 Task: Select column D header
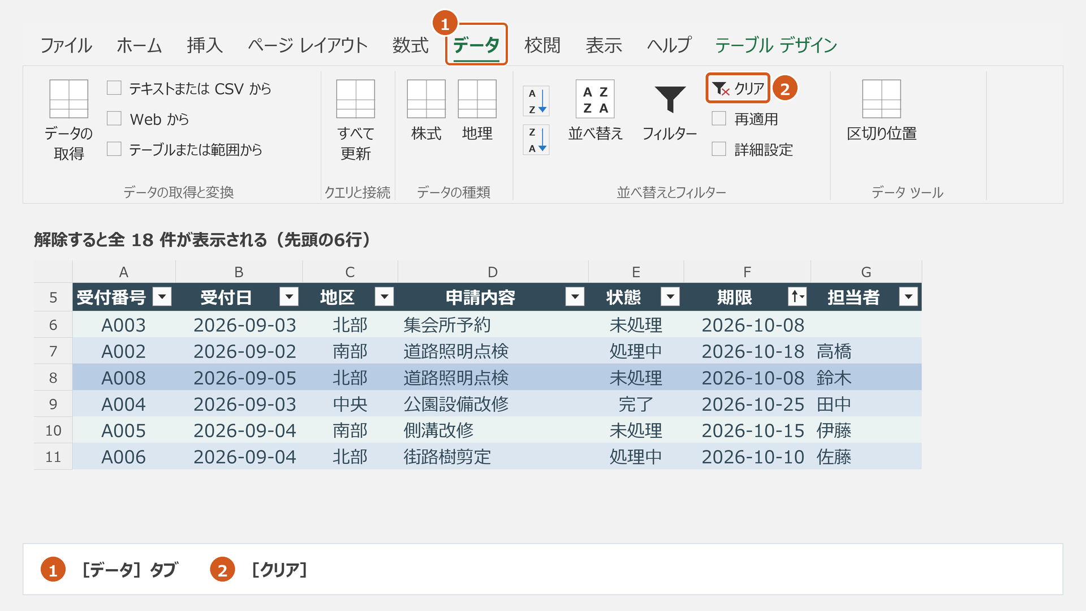(x=493, y=272)
